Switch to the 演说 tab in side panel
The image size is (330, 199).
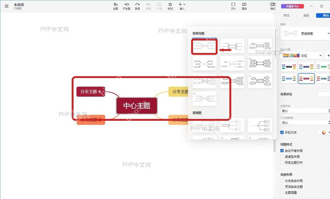point(306,16)
